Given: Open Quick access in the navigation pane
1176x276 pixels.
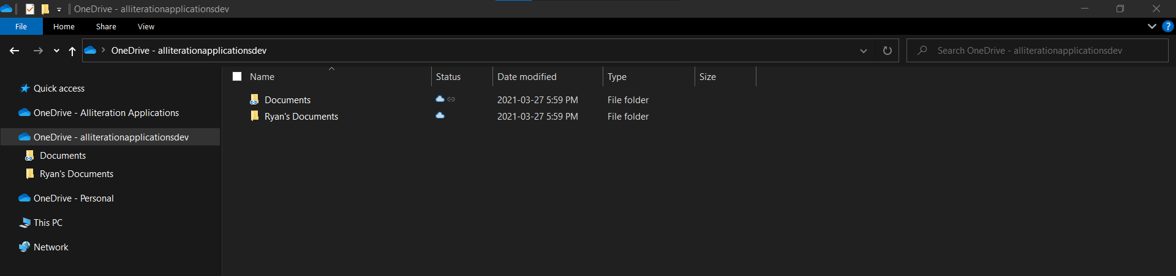Looking at the screenshot, I should point(59,89).
